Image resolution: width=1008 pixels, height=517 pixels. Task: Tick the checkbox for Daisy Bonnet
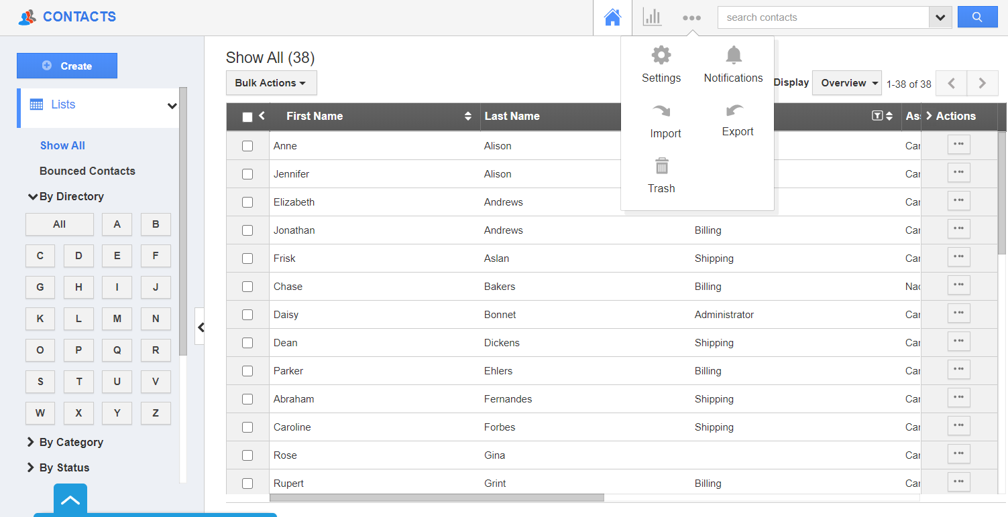tap(247, 315)
